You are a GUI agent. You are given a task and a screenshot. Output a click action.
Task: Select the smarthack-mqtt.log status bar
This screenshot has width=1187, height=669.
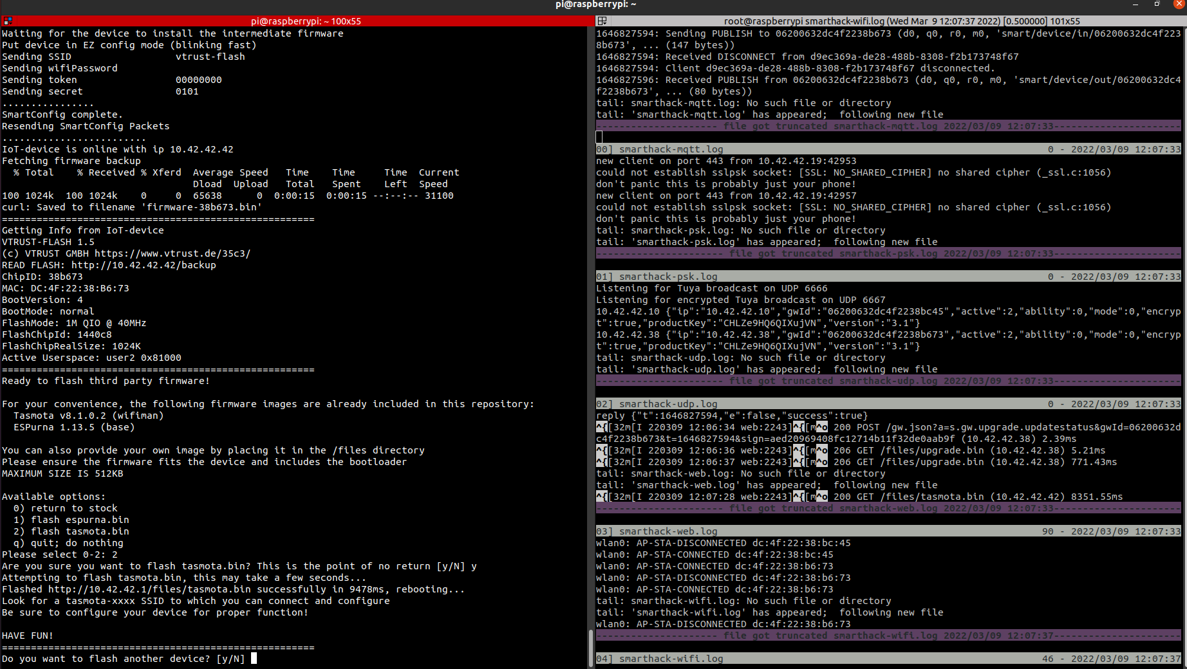coord(888,149)
